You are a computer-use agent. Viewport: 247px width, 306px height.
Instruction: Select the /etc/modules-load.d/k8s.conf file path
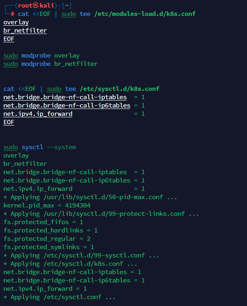click(145, 14)
